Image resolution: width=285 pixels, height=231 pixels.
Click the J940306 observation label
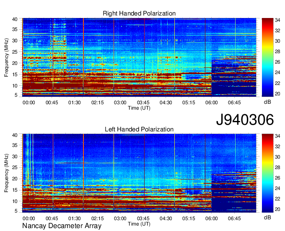tap(245, 120)
